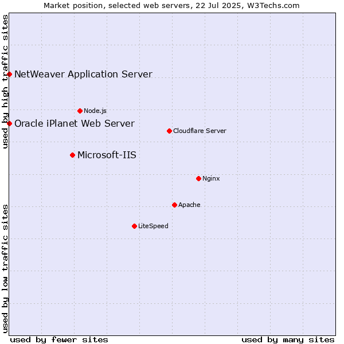Click the Nginx red data point
The image size is (344, 344).
tap(199, 178)
